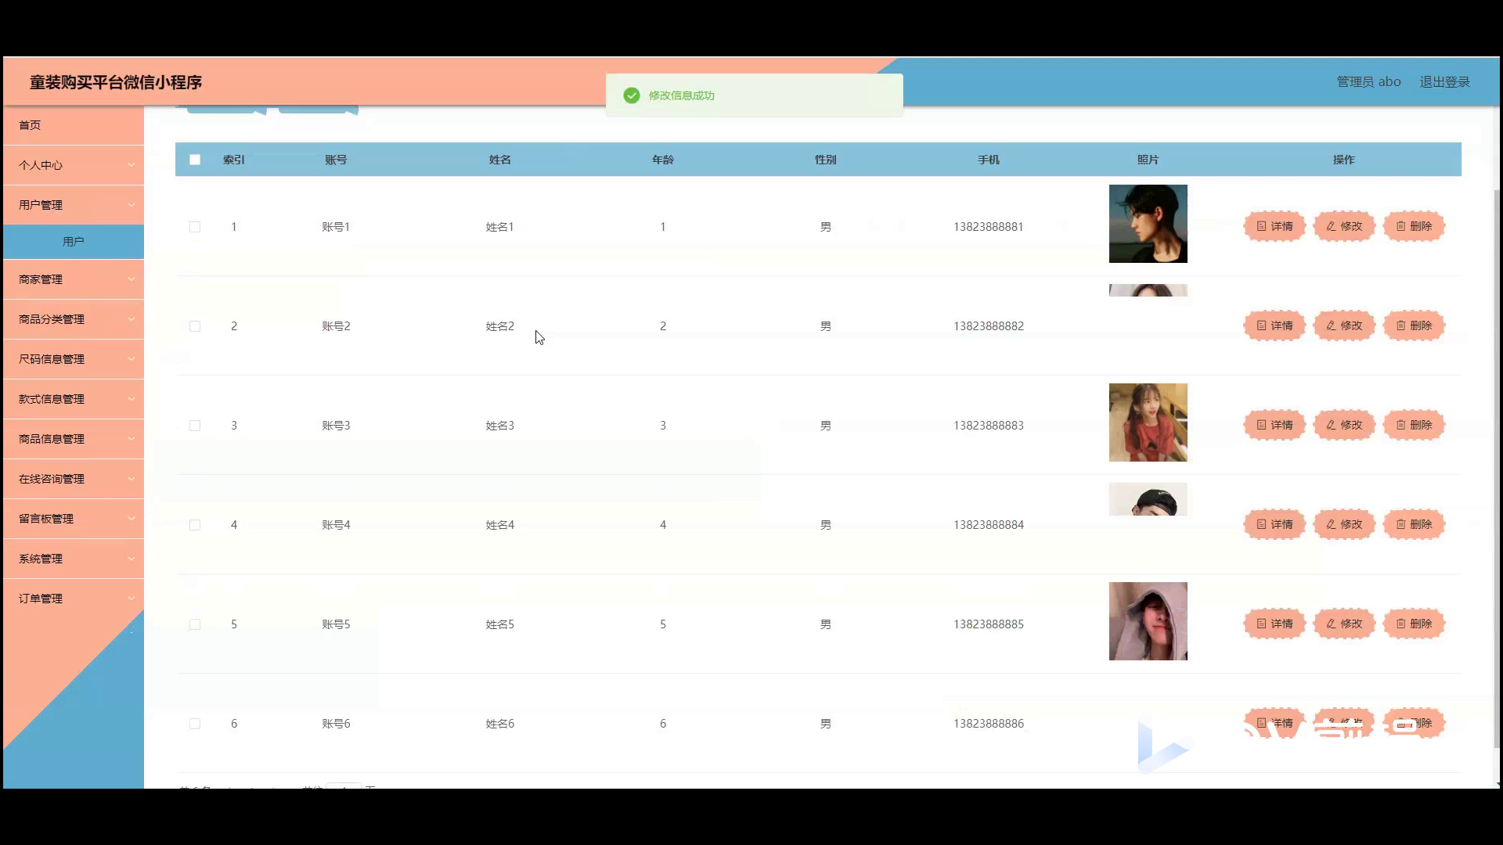1503x845 pixels.
Task: Select phone number 13823888882
Action: pos(988,326)
